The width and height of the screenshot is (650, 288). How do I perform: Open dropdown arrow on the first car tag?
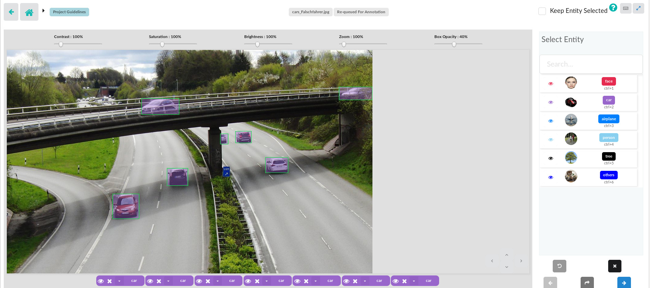click(x=119, y=281)
